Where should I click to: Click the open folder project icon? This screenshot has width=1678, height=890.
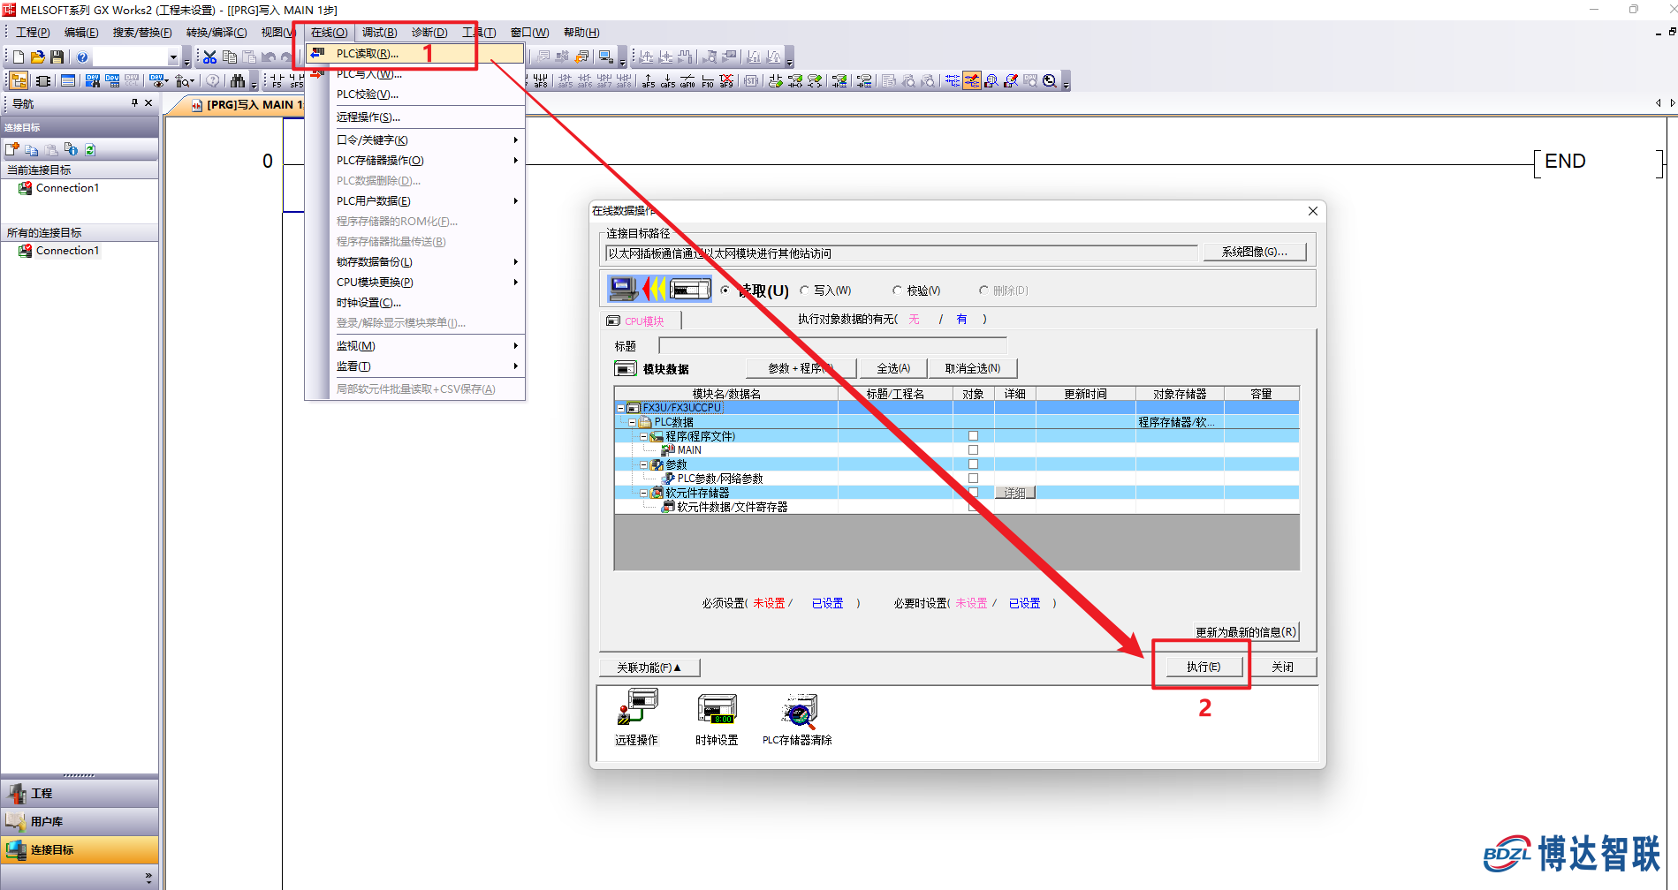(38, 57)
